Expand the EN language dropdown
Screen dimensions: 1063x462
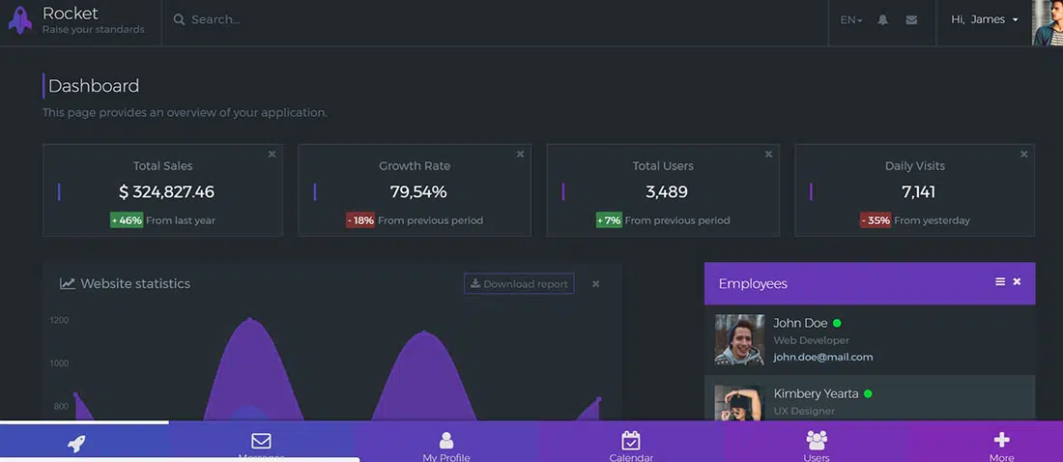[850, 20]
